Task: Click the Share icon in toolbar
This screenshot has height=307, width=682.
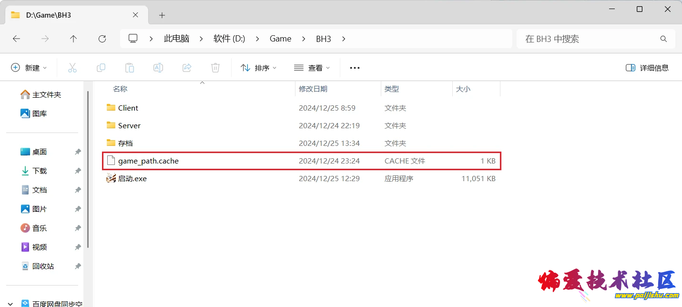Action: (x=187, y=68)
